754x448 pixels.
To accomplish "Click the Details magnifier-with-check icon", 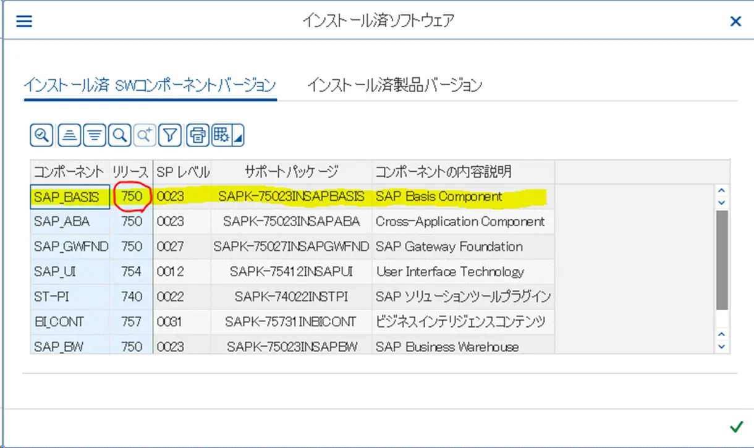I will 42,135.
